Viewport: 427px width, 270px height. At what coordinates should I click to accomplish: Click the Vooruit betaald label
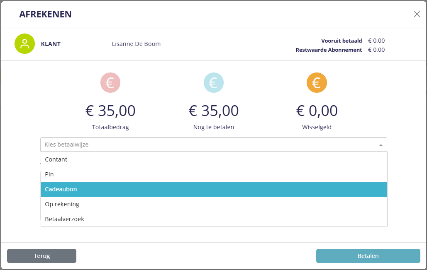coord(342,41)
